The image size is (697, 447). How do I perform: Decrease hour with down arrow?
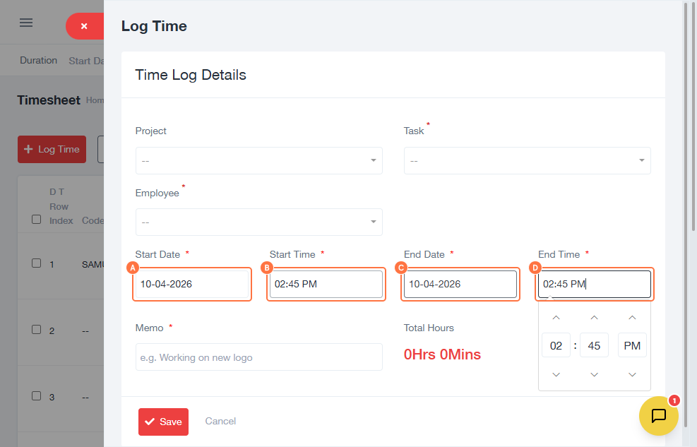(556, 374)
